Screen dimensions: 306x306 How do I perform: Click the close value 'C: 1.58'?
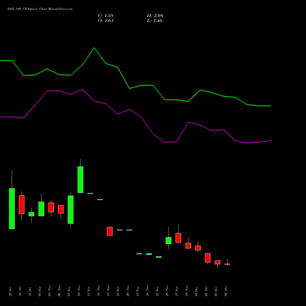click(x=106, y=16)
